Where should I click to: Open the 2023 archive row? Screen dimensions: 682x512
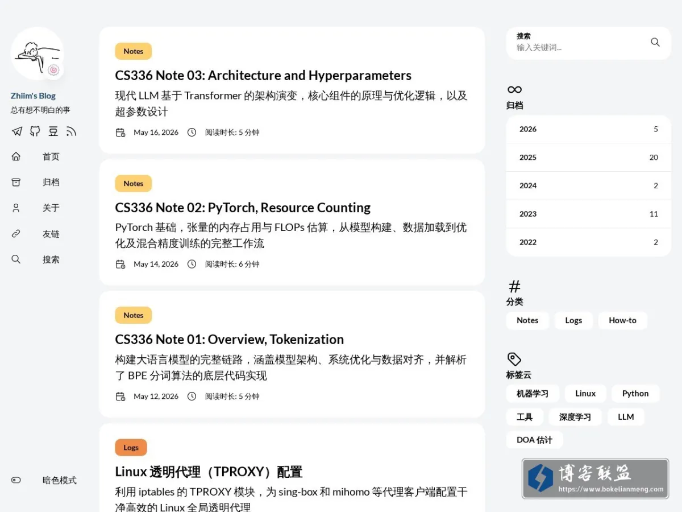[589, 214]
